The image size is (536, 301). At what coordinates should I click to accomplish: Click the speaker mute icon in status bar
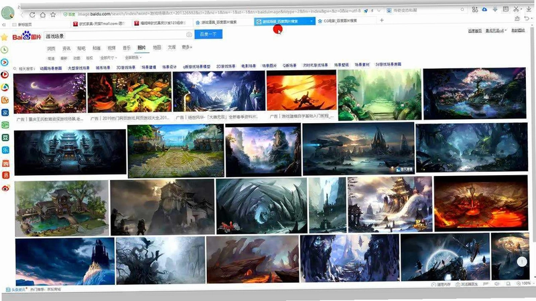coord(496,284)
